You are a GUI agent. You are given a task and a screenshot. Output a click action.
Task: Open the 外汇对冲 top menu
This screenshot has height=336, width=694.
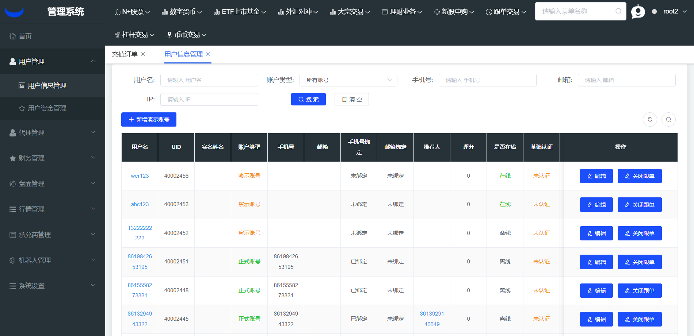point(298,12)
